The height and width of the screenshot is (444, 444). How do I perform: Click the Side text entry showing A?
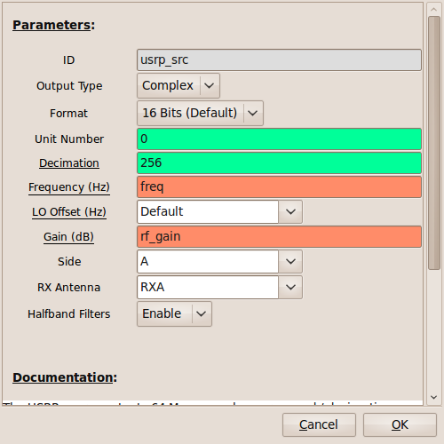pos(208,261)
